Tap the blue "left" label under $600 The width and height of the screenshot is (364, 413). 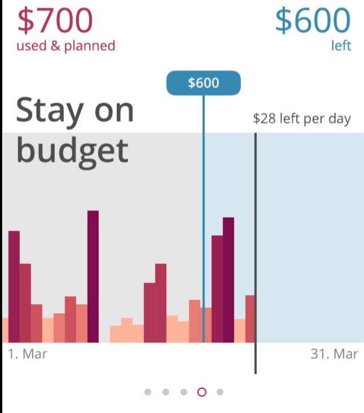pyautogui.click(x=341, y=46)
